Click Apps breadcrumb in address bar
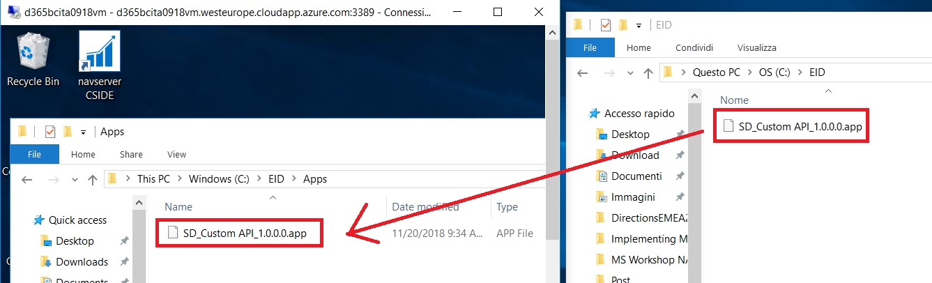 click(x=315, y=179)
